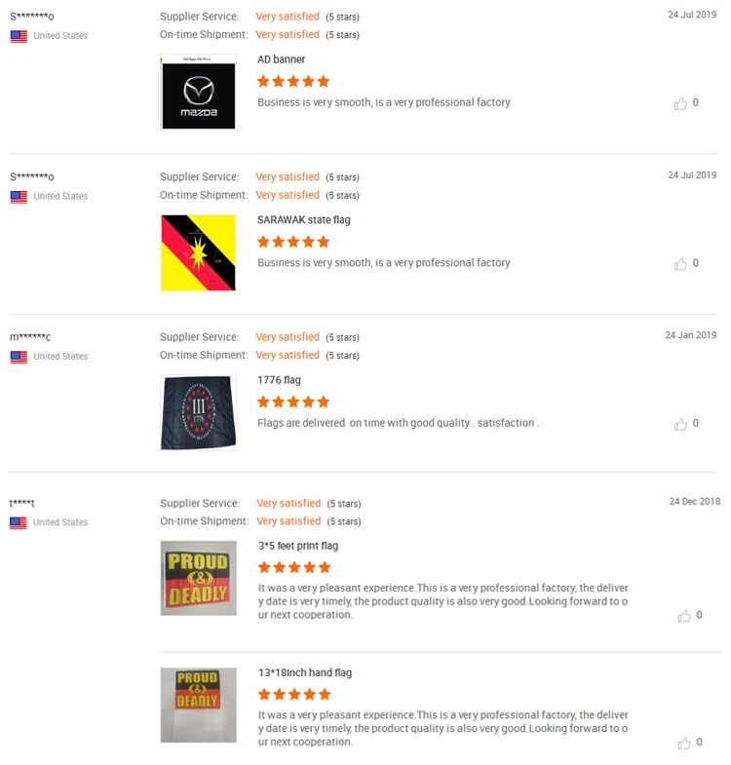The height and width of the screenshot is (765, 731).
Task: Open the AD banner product title
Action: pyautogui.click(x=281, y=59)
